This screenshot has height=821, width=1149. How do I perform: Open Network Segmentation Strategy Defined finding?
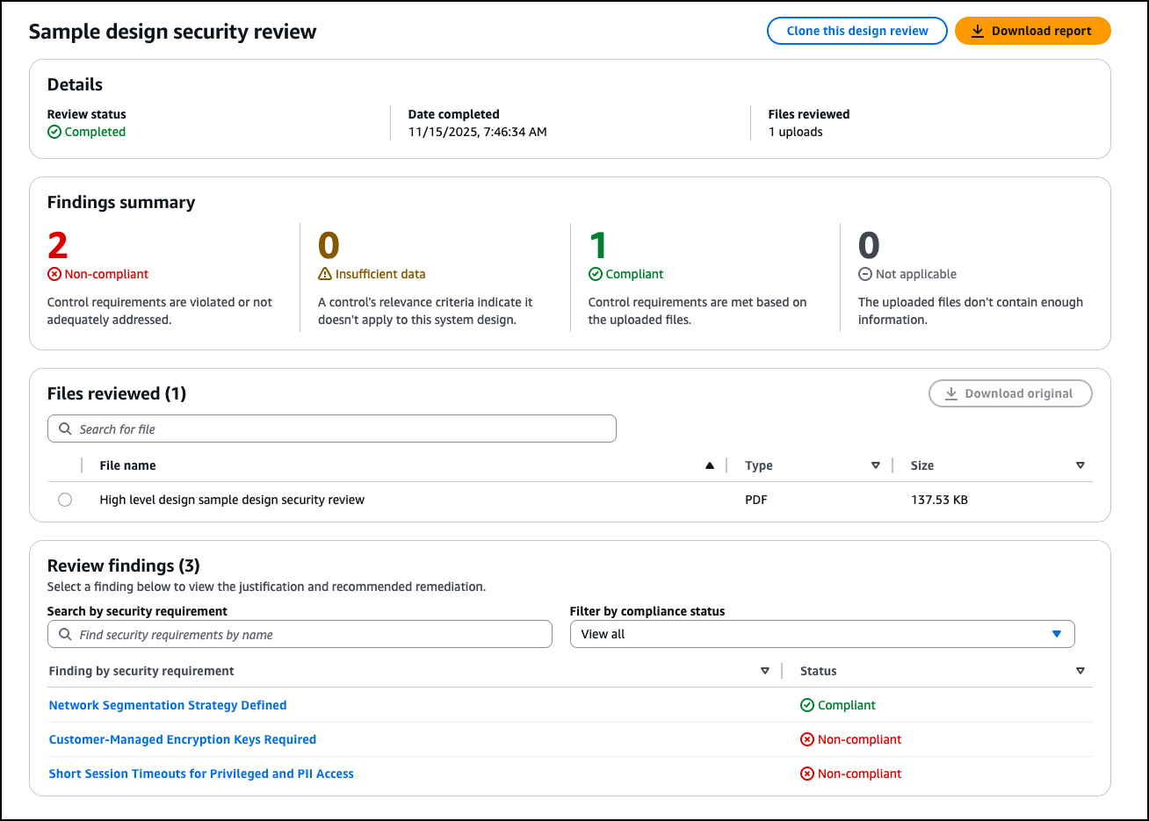(x=168, y=705)
